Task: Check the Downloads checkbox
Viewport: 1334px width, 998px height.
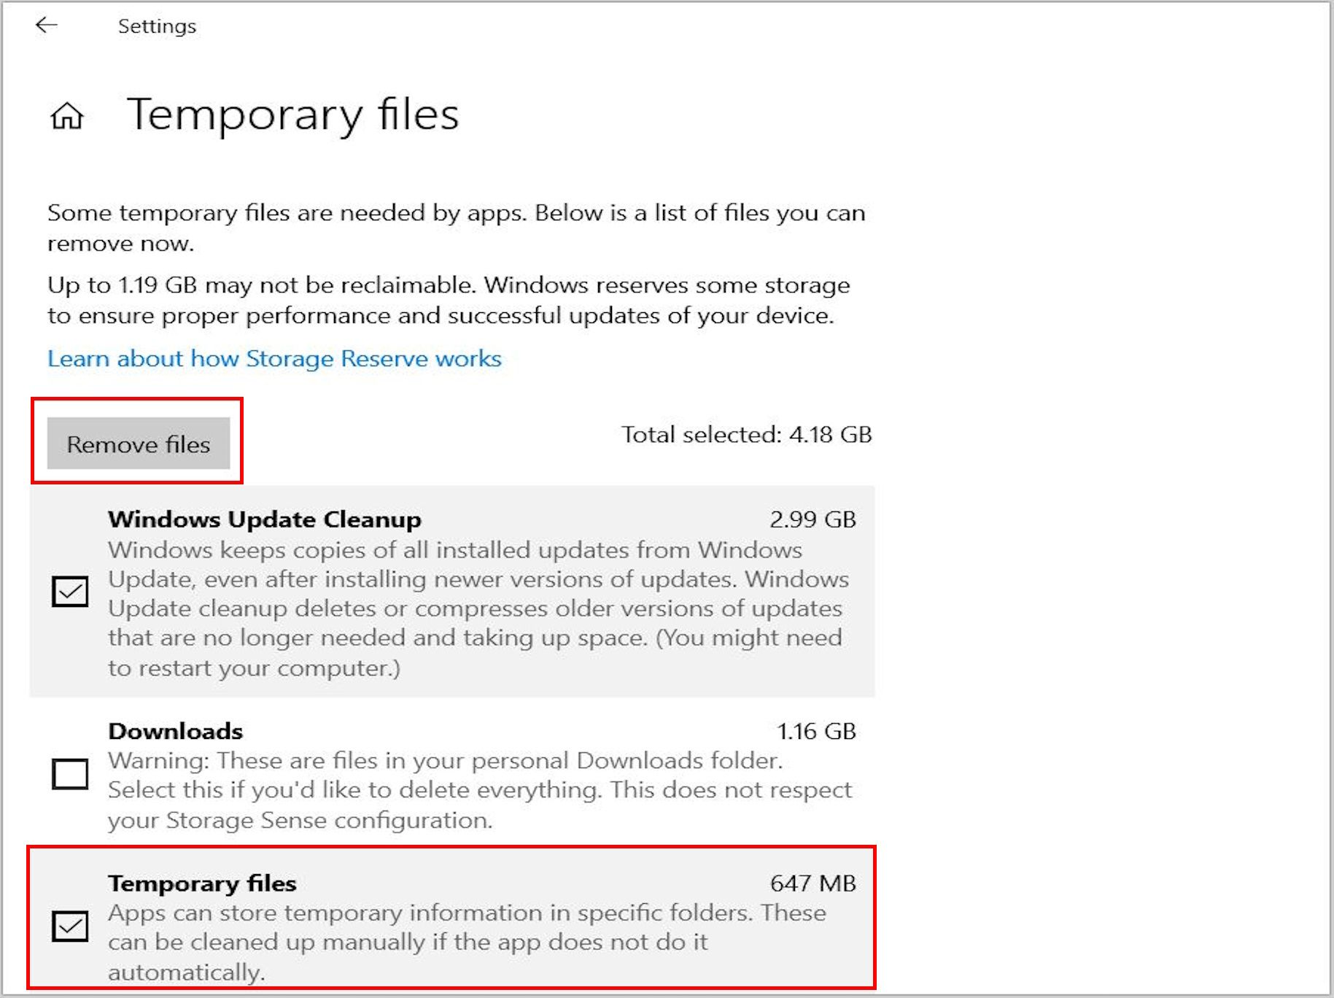Action: click(70, 774)
